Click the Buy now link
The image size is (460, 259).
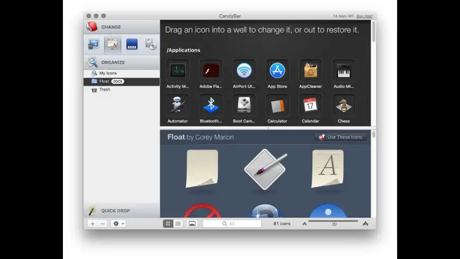(364, 16)
